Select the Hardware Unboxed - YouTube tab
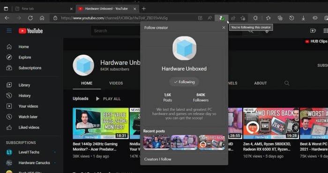Image resolution: width=328 pixels, height=173 pixels. coord(107,9)
